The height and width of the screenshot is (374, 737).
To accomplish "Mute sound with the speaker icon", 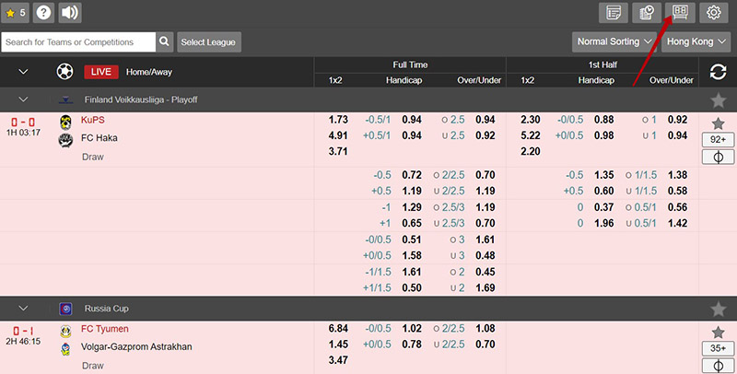I will [x=70, y=13].
